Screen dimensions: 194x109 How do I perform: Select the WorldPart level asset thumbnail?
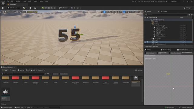click(x=136, y=81)
